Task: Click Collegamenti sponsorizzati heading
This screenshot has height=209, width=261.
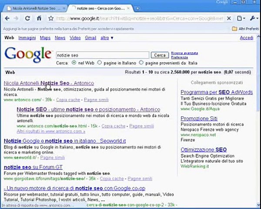Action: pyautogui.click(x=217, y=83)
